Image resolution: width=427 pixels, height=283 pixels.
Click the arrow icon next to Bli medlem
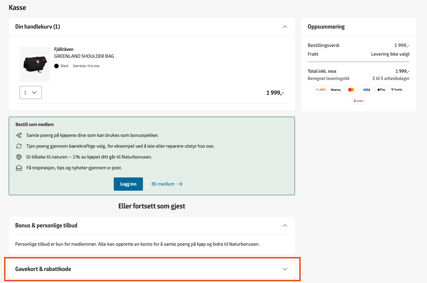pyautogui.click(x=180, y=184)
